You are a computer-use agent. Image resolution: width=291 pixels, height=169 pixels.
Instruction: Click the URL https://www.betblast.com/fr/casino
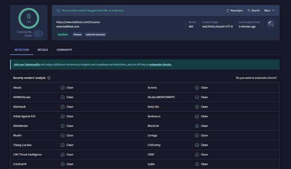[78, 22]
